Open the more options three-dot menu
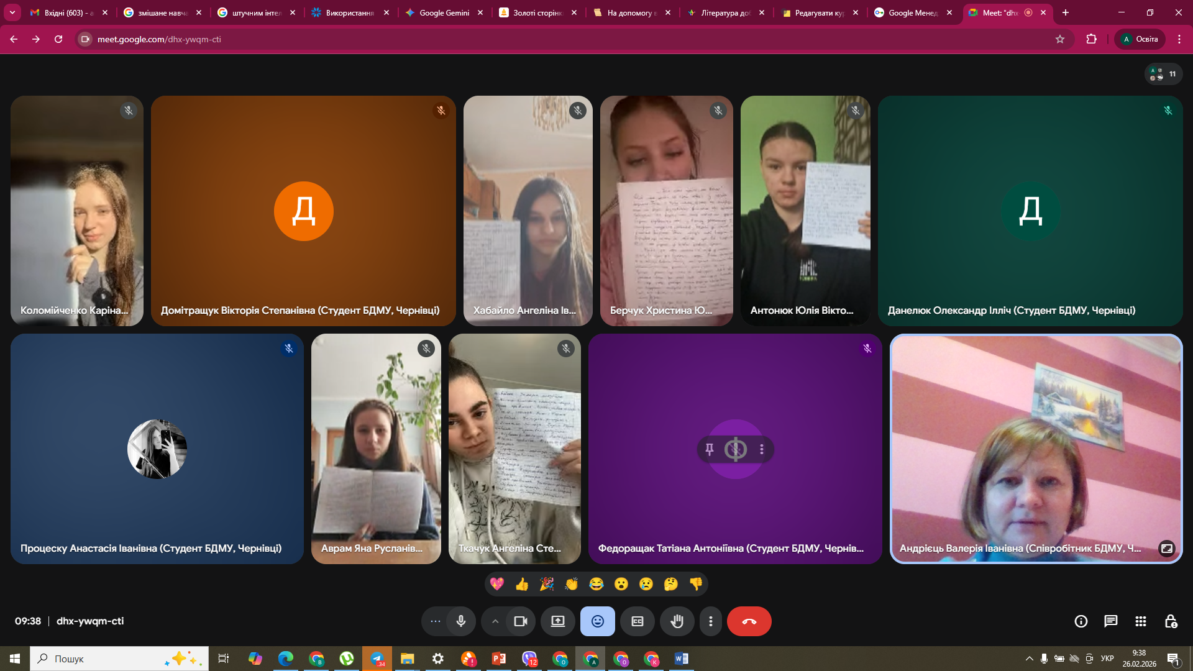The image size is (1193, 671). pos(710,621)
